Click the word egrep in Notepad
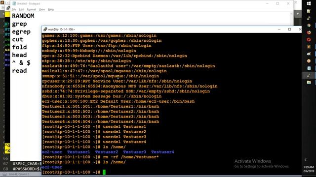 click(x=21, y=32)
